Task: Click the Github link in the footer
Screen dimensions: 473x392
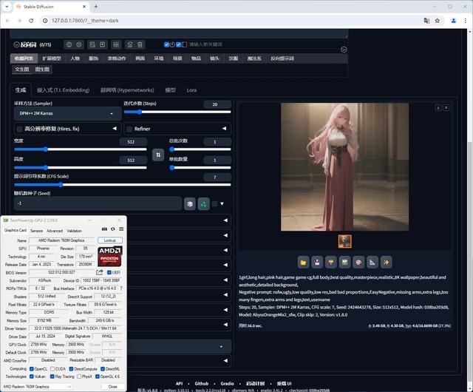Action: coord(200,384)
